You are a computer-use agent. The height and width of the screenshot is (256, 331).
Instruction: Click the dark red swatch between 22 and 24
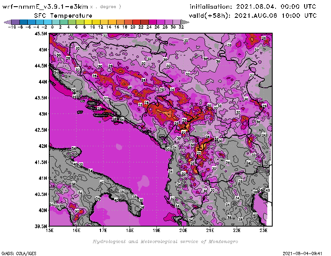144,22
